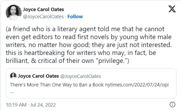The height and width of the screenshot is (111, 181).
Task: Click the word "privilege" in tweet text
Action: (x=111, y=61)
